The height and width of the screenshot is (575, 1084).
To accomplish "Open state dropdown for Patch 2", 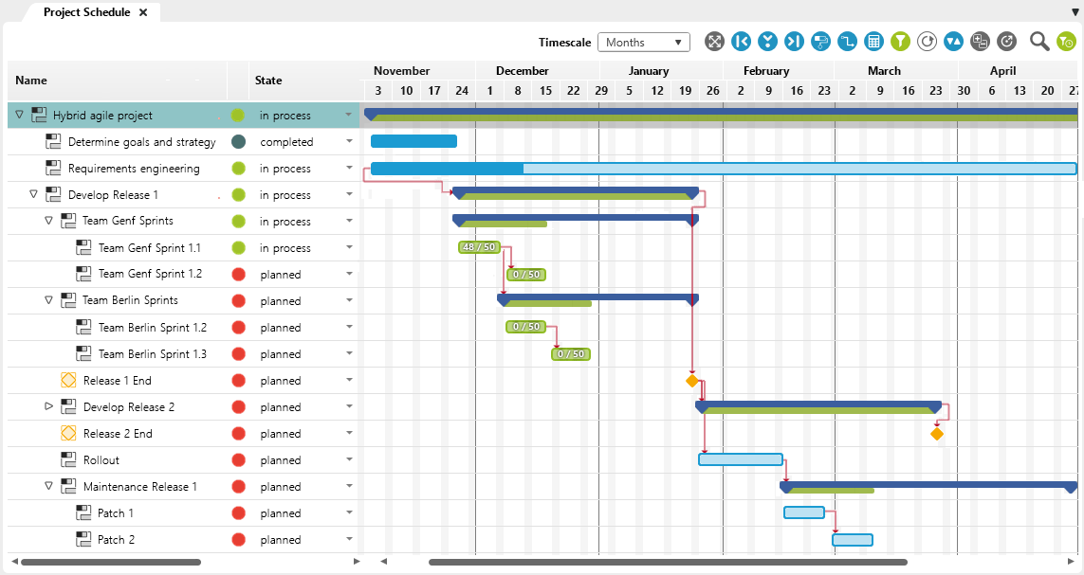I will click(349, 539).
